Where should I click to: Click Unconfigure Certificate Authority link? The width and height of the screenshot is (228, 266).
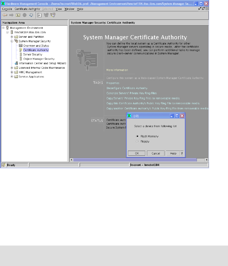pyautogui.click(x=127, y=88)
